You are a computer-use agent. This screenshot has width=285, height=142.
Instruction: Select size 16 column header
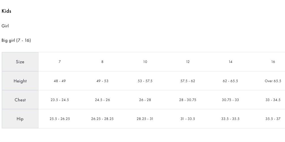pyautogui.click(x=273, y=62)
